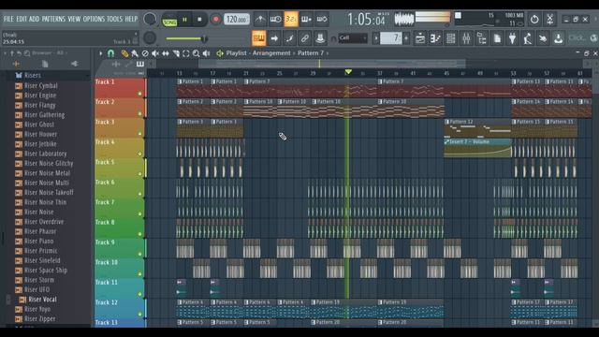Open the playlist options arrow menu
Viewport: 599px width, 337px height.
[x=101, y=53]
